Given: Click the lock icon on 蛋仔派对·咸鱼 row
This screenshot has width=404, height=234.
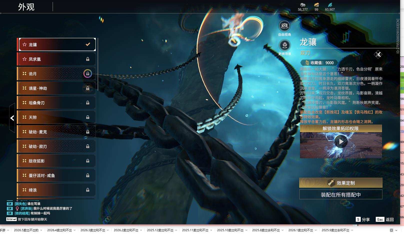Looking at the screenshot, I should tap(88, 175).
